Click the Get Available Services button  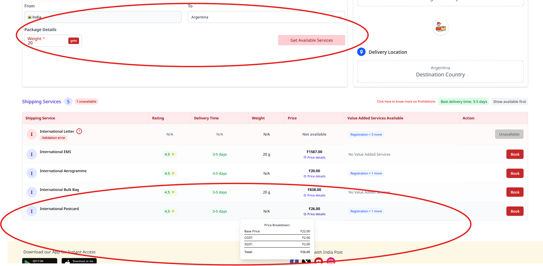point(311,40)
